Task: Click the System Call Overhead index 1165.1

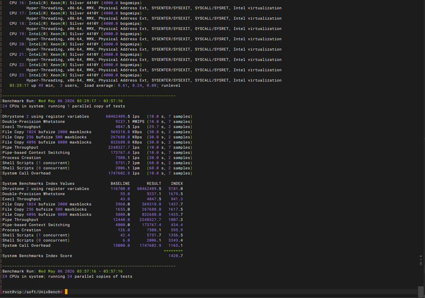Action: point(175,245)
